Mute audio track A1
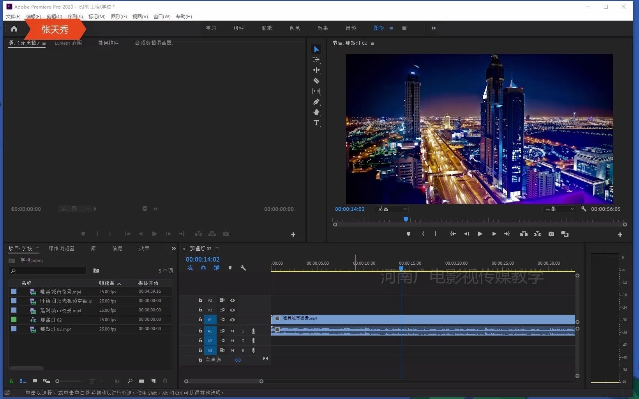639x399 pixels. pyautogui.click(x=232, y=331)
